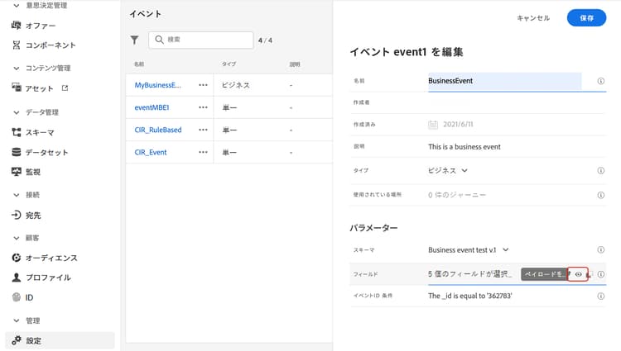Open the オーディエンス sidebar item
This screenshot has width=621, height=351.
point(45,258)
